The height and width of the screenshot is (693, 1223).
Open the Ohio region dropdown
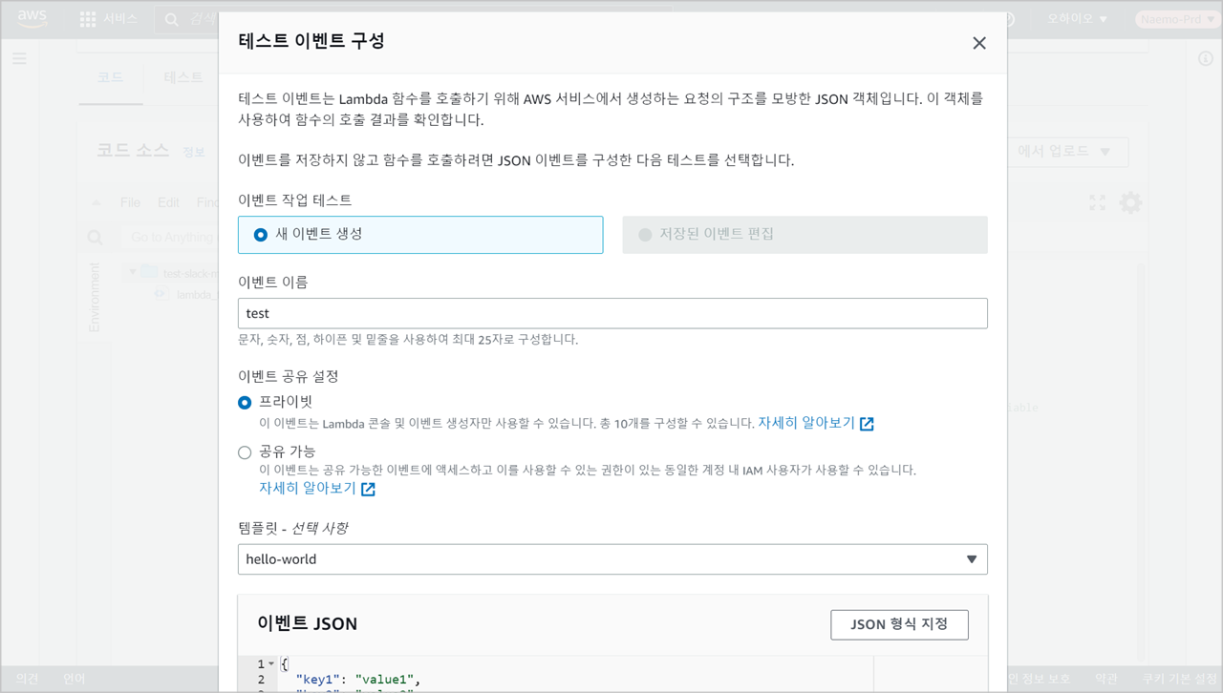click(1078, 19)
